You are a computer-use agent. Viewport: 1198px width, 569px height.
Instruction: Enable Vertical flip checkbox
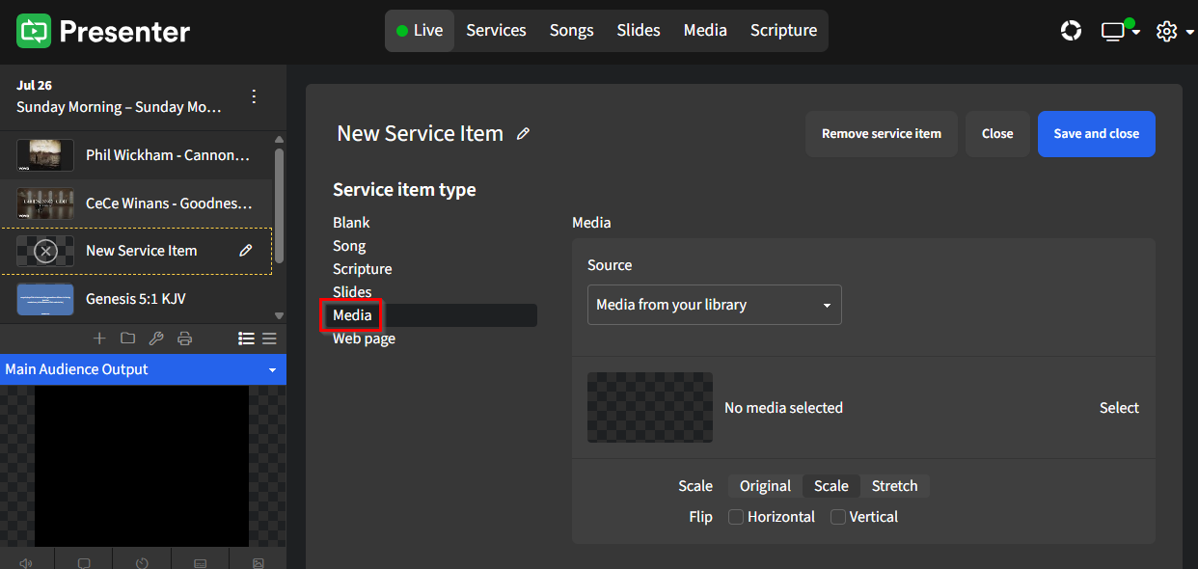click(x=838, y=517)
